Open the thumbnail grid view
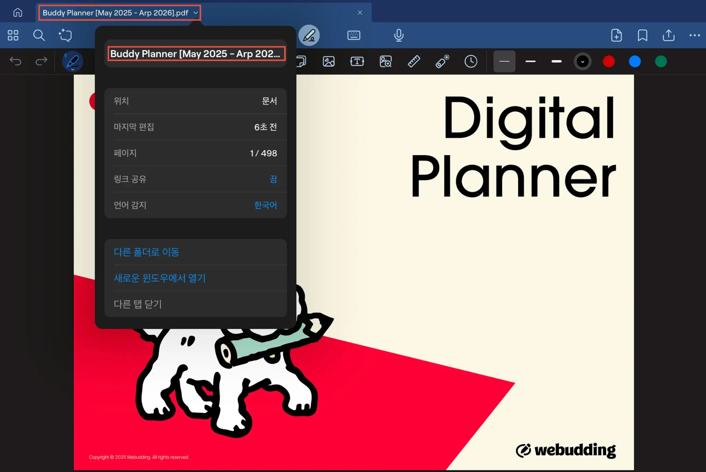This screenshot has width=706, height=472. coord(13,35)
